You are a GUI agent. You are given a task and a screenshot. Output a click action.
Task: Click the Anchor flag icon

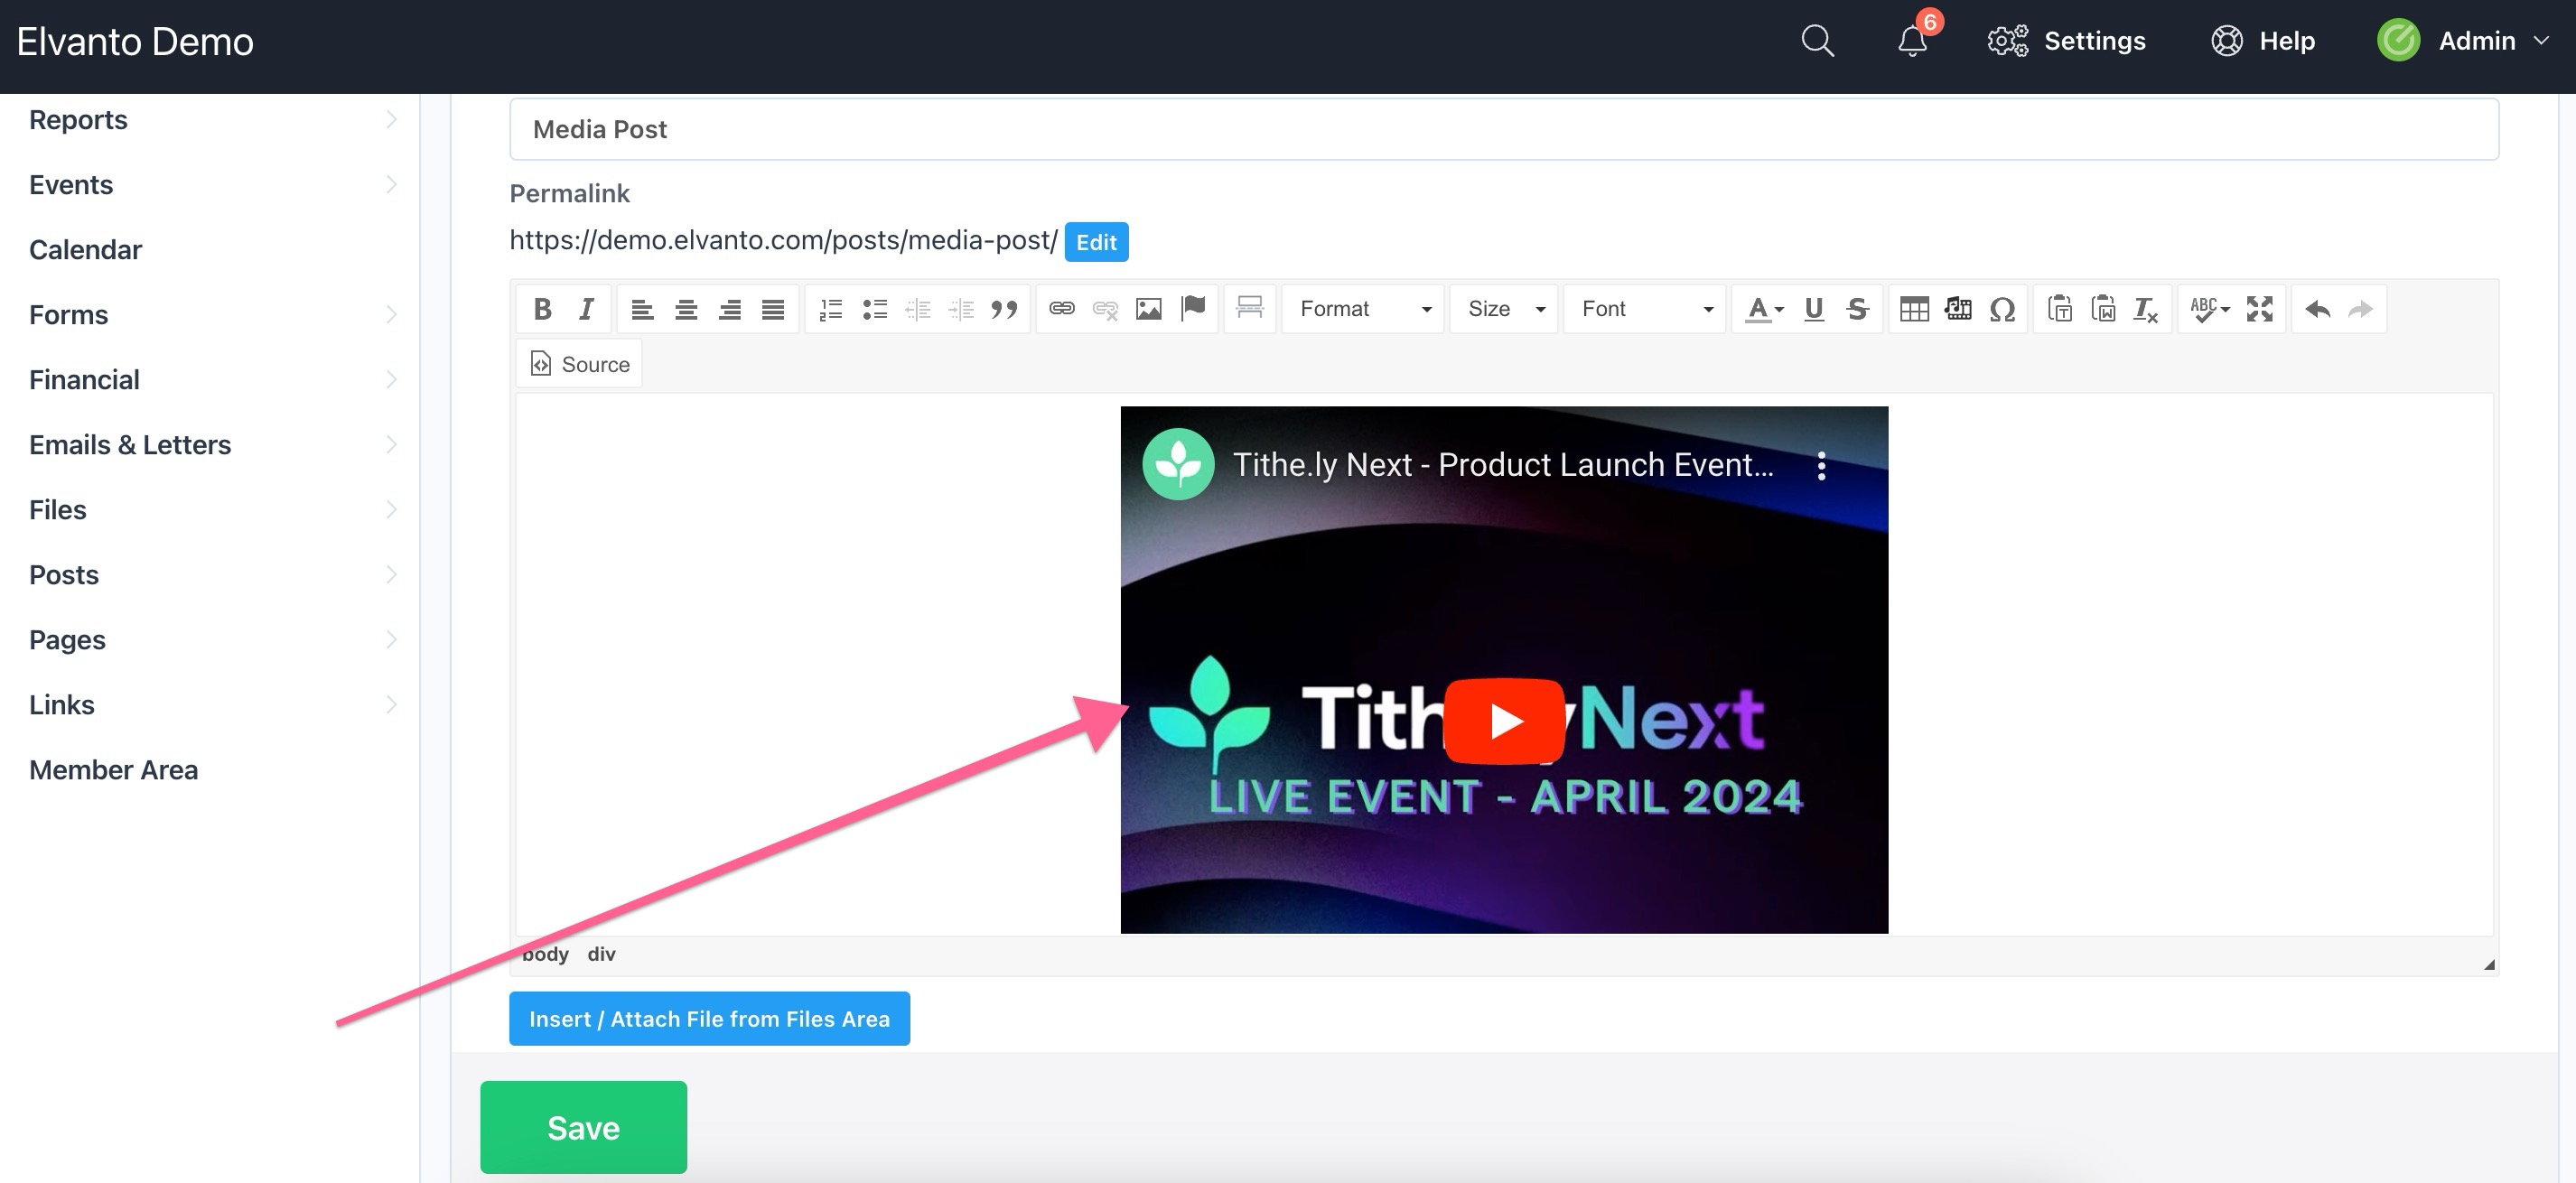pos(1193,309)
